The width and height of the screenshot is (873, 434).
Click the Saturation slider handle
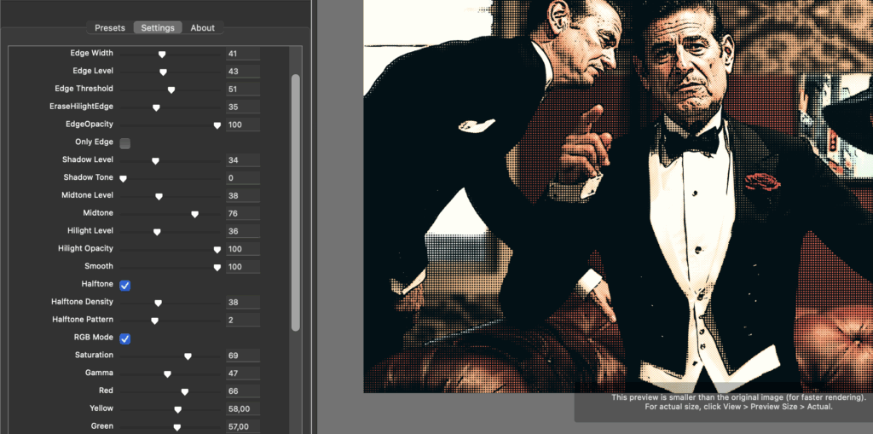188,356
